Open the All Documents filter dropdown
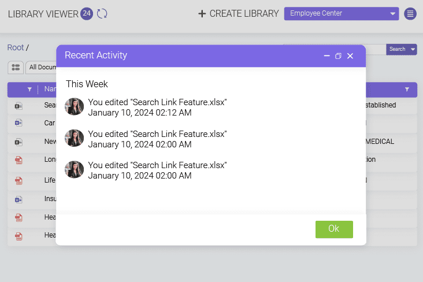This screenshot has width=423, height=282. pos(40,68)
